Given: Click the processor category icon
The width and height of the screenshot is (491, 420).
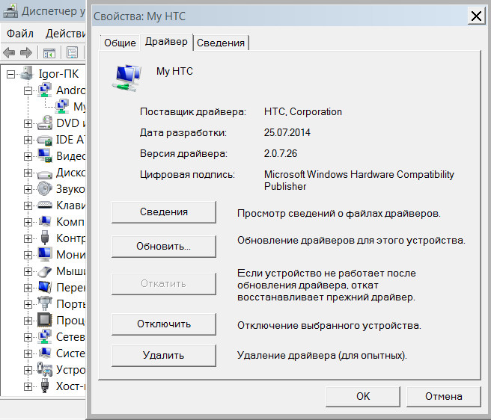Looking at the screenshot, I should pyautogui.click(x=45, y=321).
